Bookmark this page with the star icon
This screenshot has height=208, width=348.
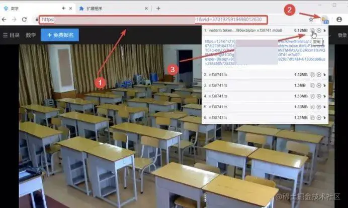[311, 20]
